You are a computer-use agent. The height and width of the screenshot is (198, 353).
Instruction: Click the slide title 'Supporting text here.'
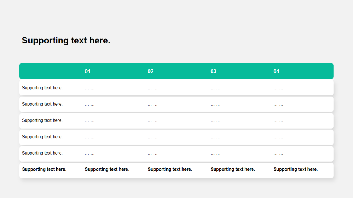(66, 40)
